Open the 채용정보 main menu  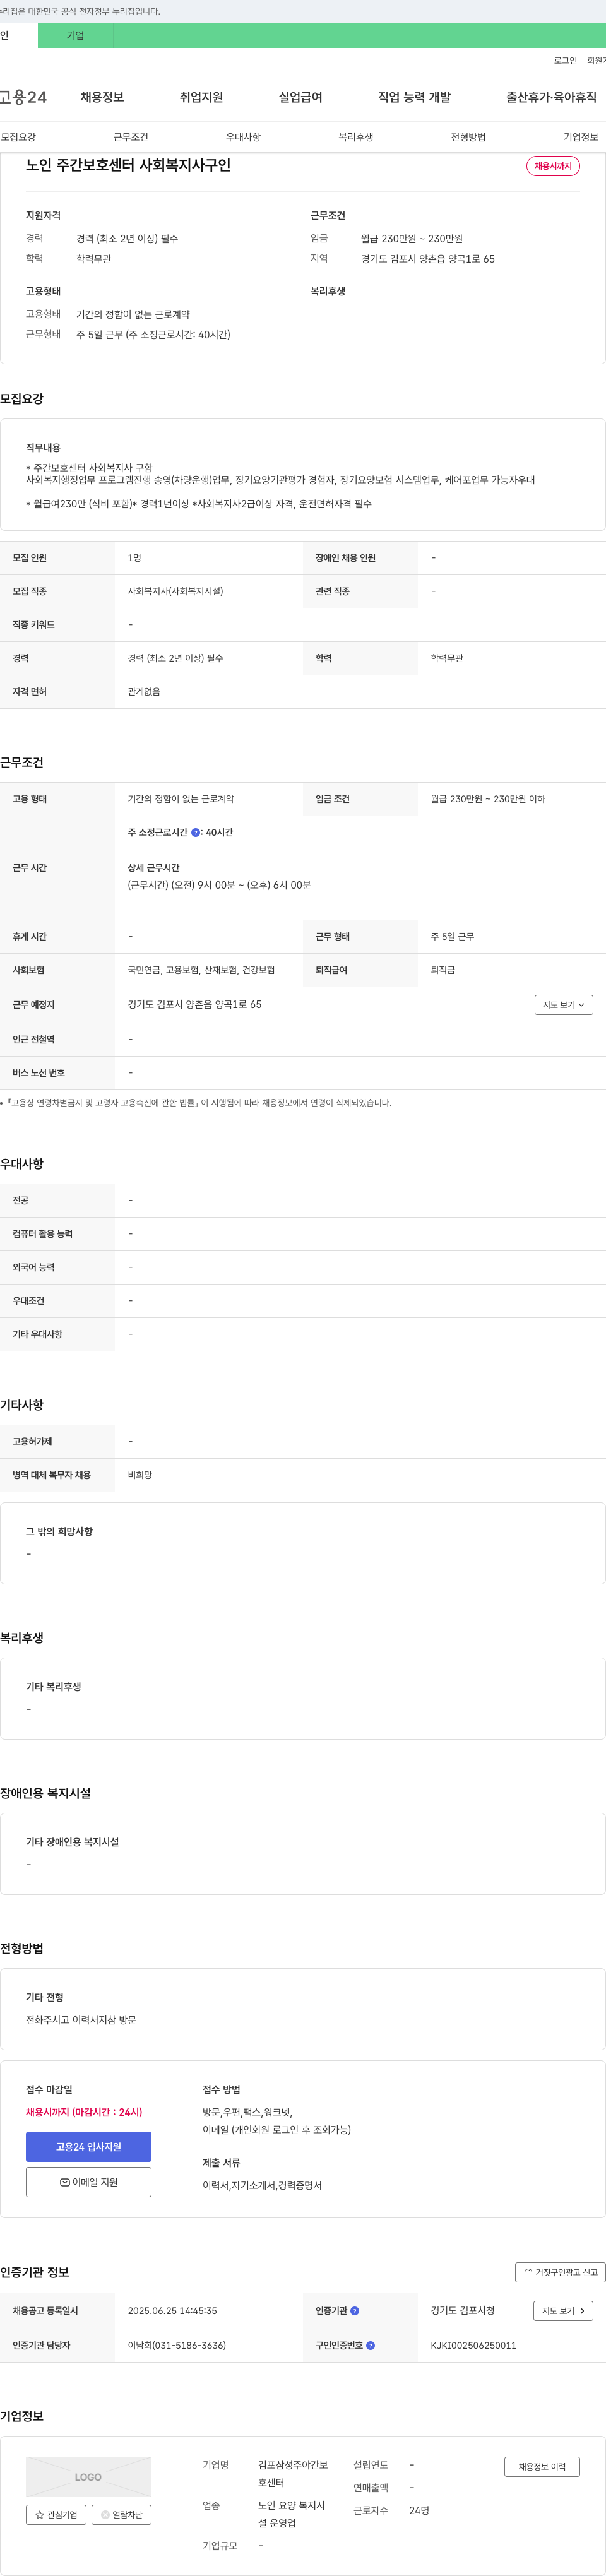pyautogui.click(x=102, y=97)
